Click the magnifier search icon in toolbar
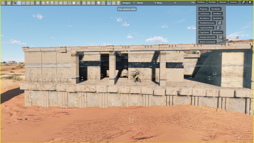 coord(3,3)
